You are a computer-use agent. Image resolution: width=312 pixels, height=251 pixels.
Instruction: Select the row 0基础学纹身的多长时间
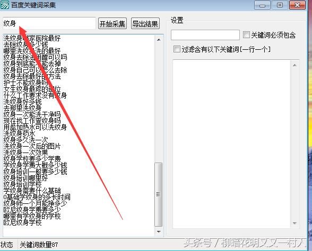[x=37, y=197]
